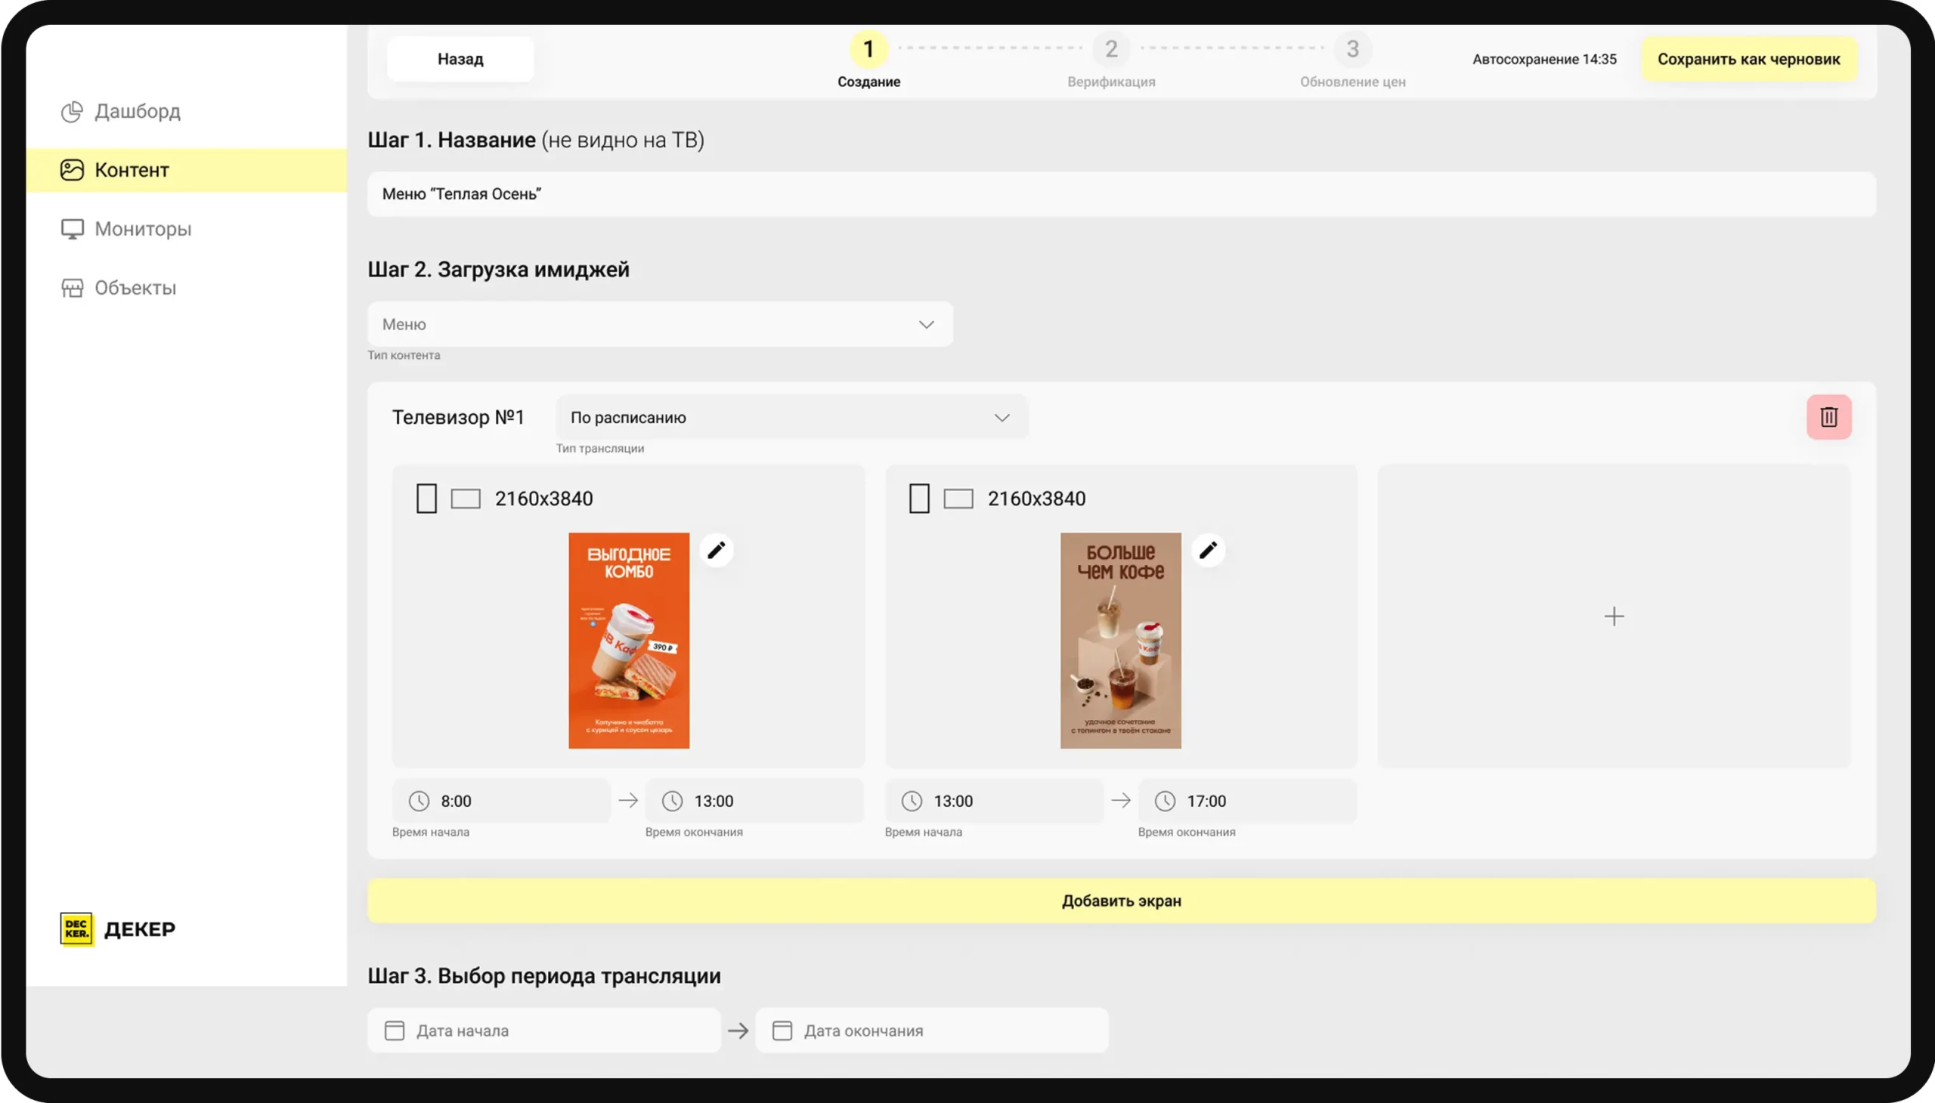Open the Тип контента Меню dropdown
Screen dimensions: 1935x1103
pyautogui.click(x=659, y=324)
